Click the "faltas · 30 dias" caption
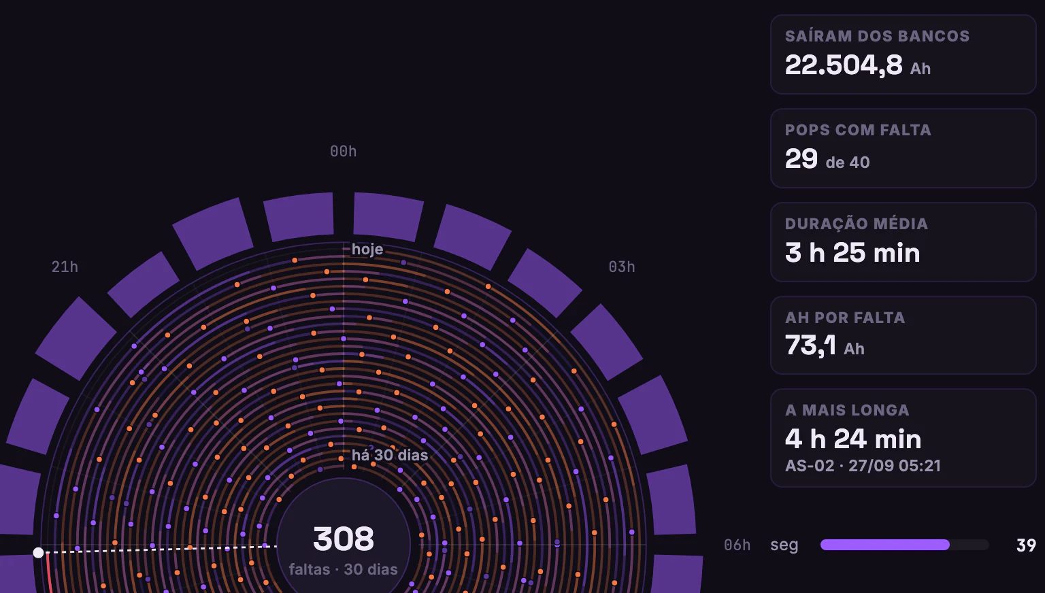This screenshot has width=1045, height=593. pos(344,569)
